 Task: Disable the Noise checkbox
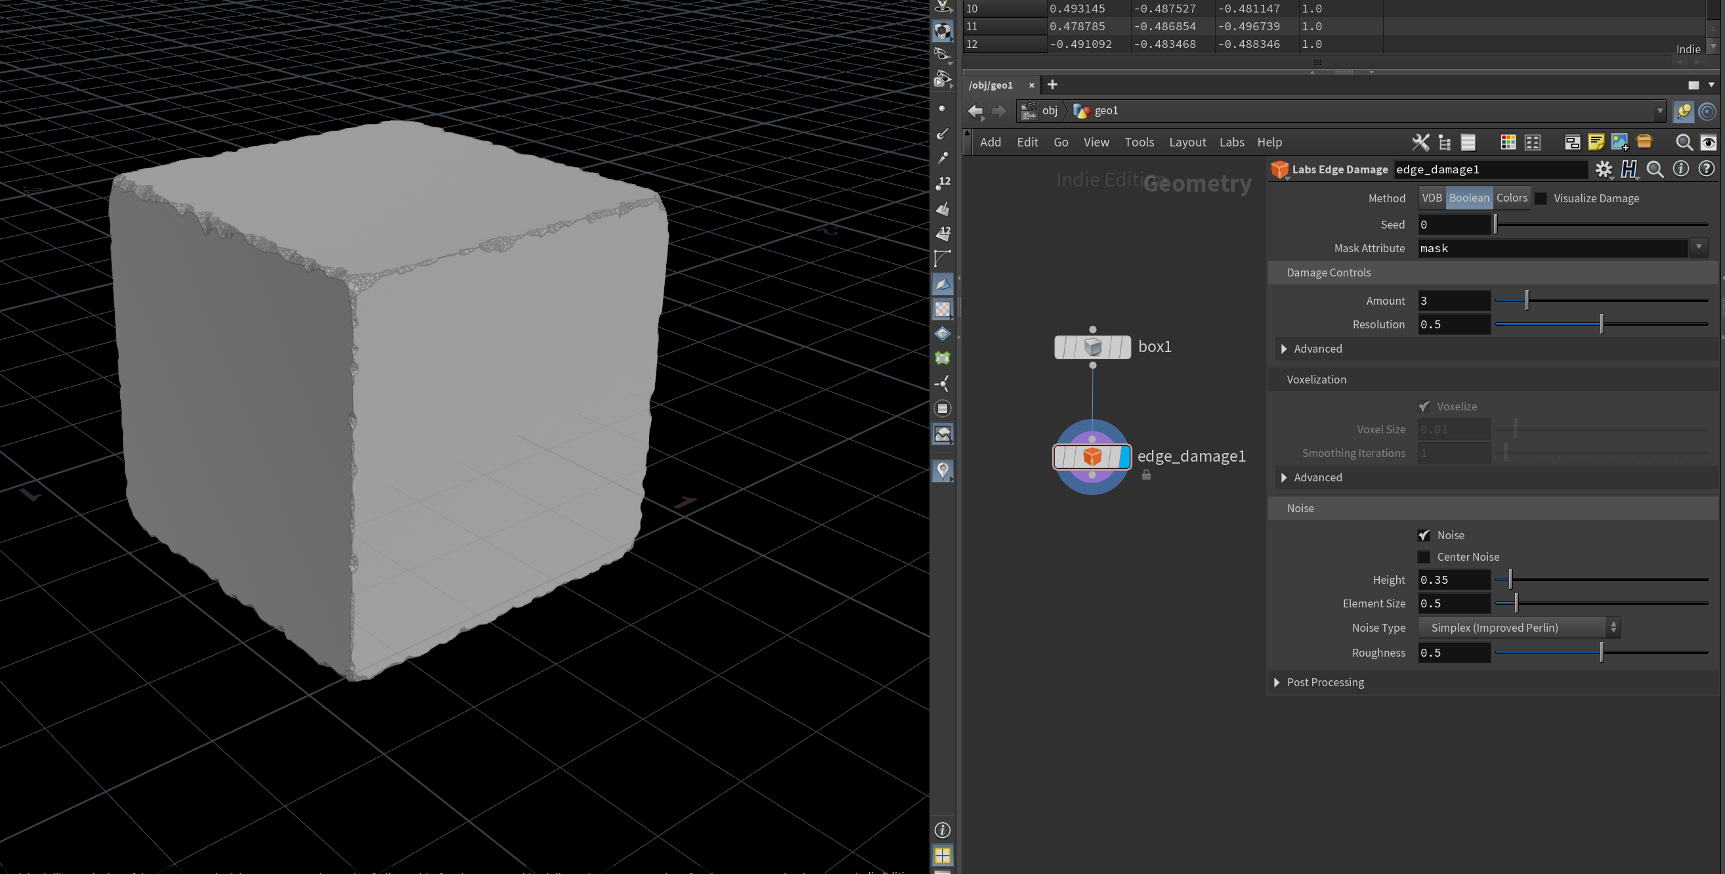pos(1424,535)
